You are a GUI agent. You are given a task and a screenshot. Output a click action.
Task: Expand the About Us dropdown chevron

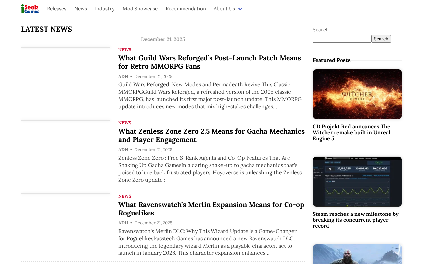point(240,9)
